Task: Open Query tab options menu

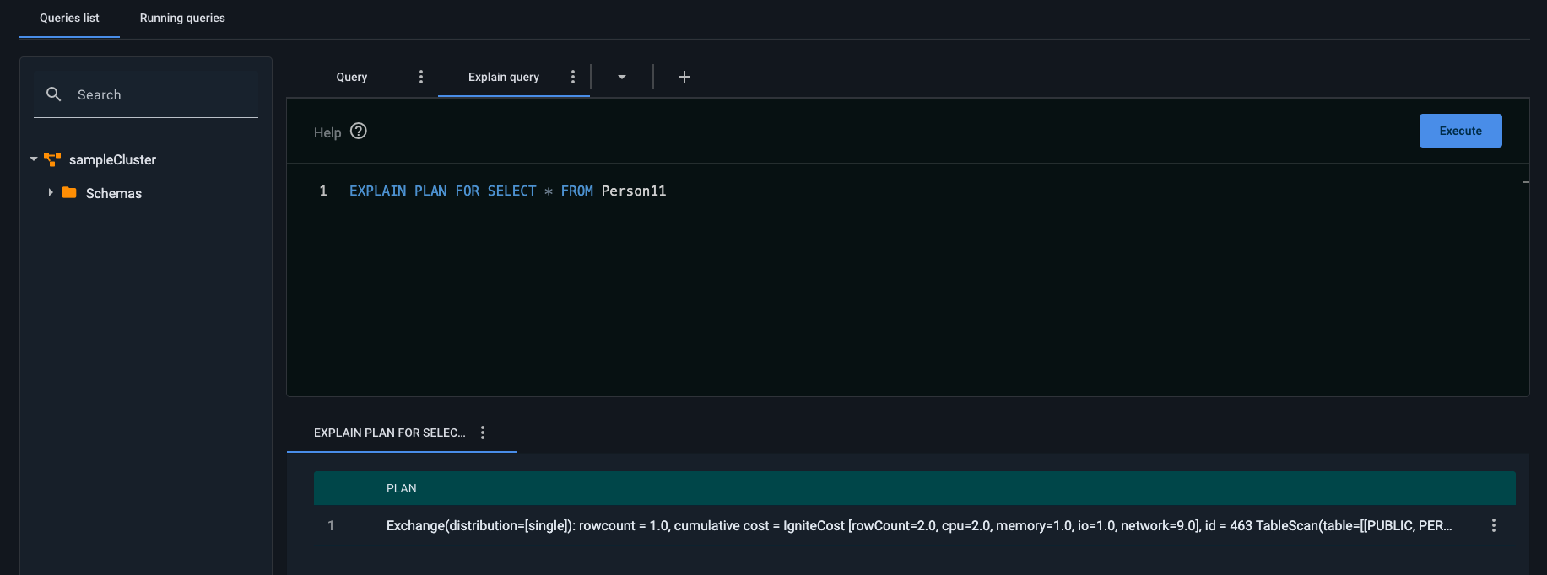Action: pos(421,77)
